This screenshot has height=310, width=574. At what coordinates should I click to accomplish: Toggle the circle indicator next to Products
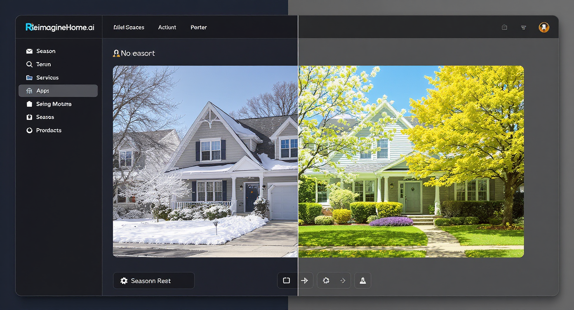29,130
